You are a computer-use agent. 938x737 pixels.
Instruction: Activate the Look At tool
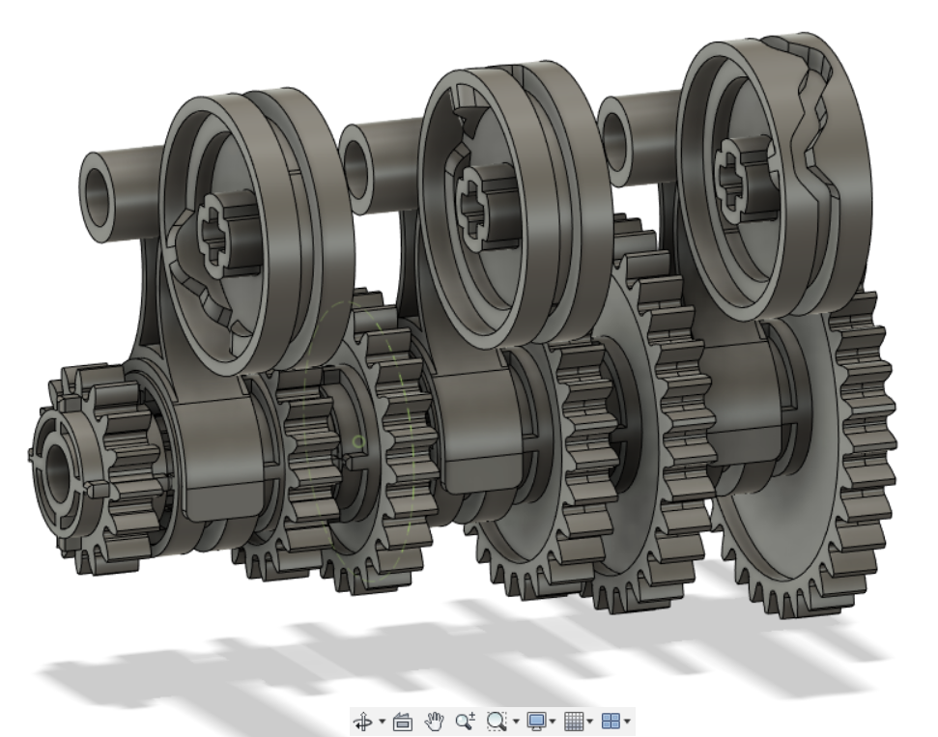[x=404, y=720]
